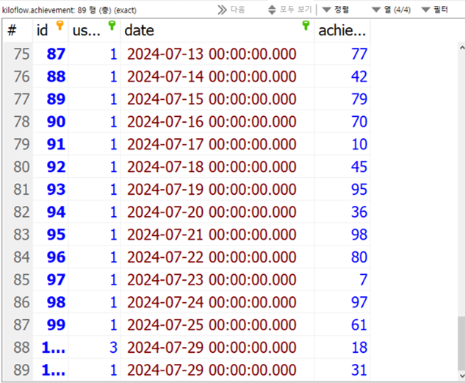
Task: Select id cell 98
Action: pos(51,302)
